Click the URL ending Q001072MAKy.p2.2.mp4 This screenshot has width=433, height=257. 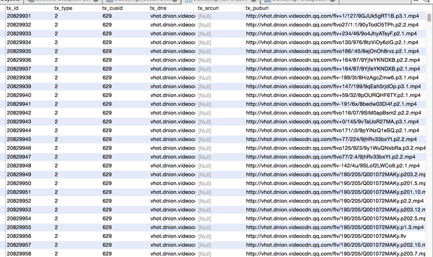(335, 201)
